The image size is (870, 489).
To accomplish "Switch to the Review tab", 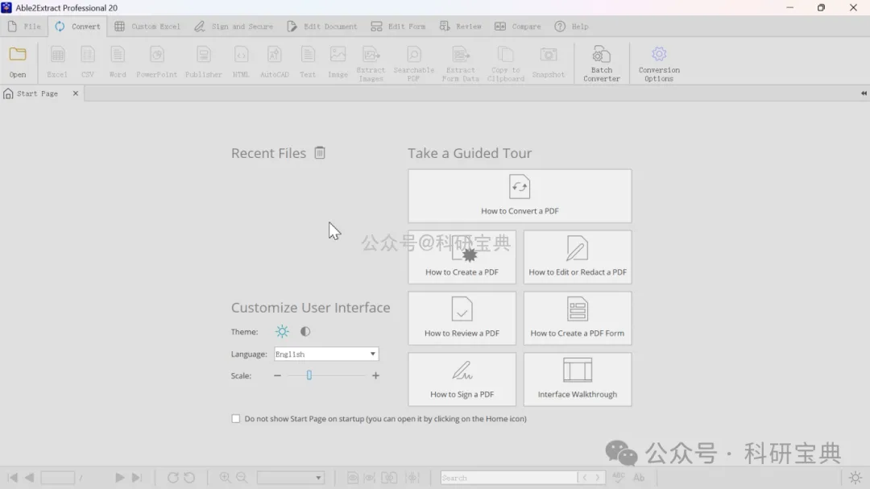I will [x=460, y=26].
